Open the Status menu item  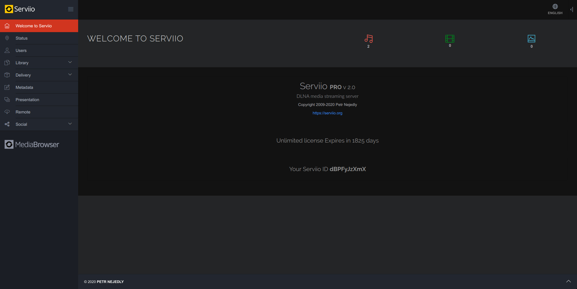(39, 38)
